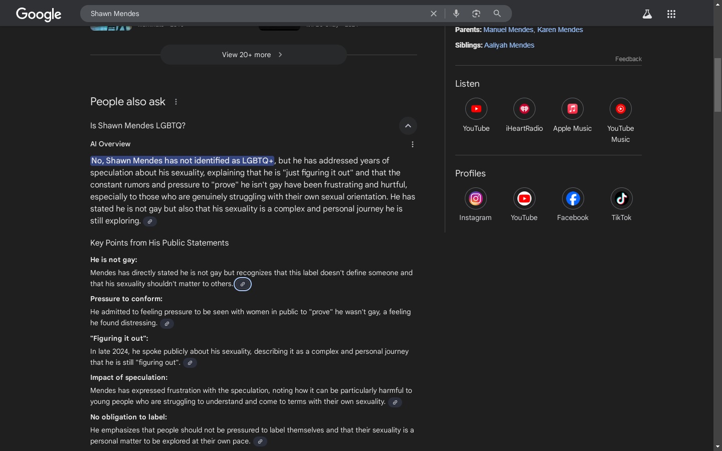Click the vertical scrollbar thumb

click(x=718, y=85)
